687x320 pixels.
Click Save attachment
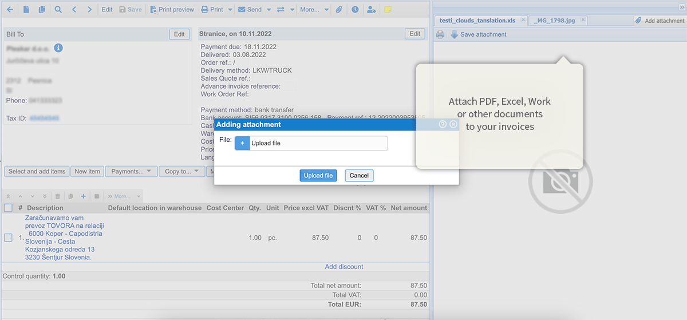pyautogui.click(x=479, y=34)
